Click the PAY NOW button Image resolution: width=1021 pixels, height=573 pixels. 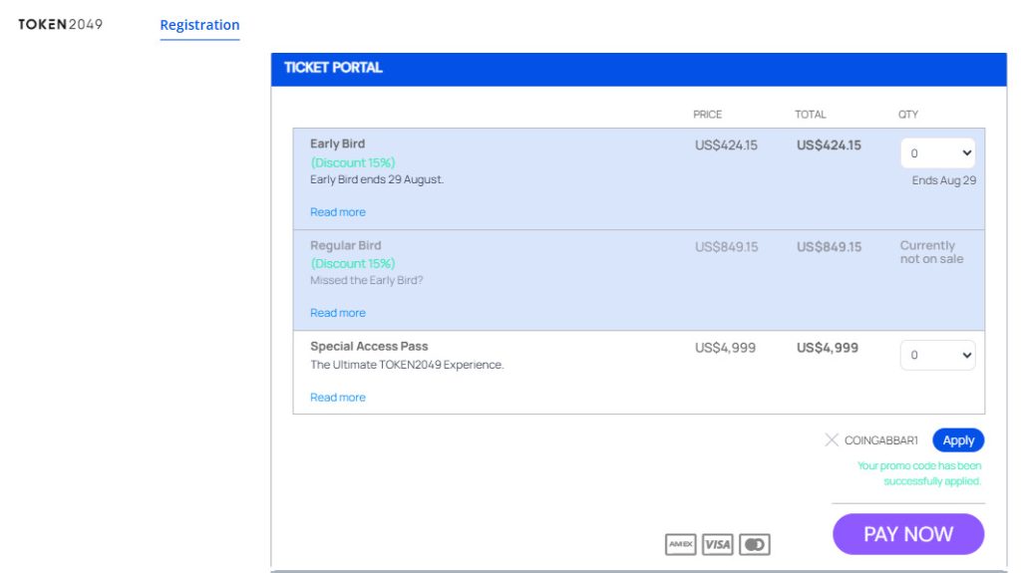pos(908,534)
